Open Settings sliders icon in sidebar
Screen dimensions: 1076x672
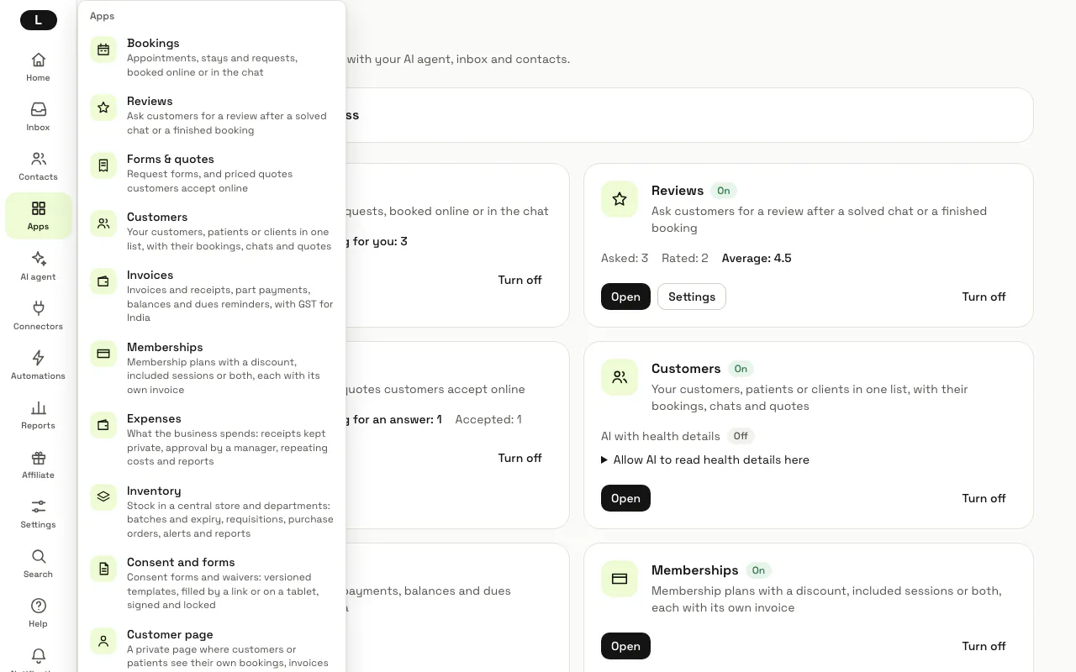pos(38,513)
